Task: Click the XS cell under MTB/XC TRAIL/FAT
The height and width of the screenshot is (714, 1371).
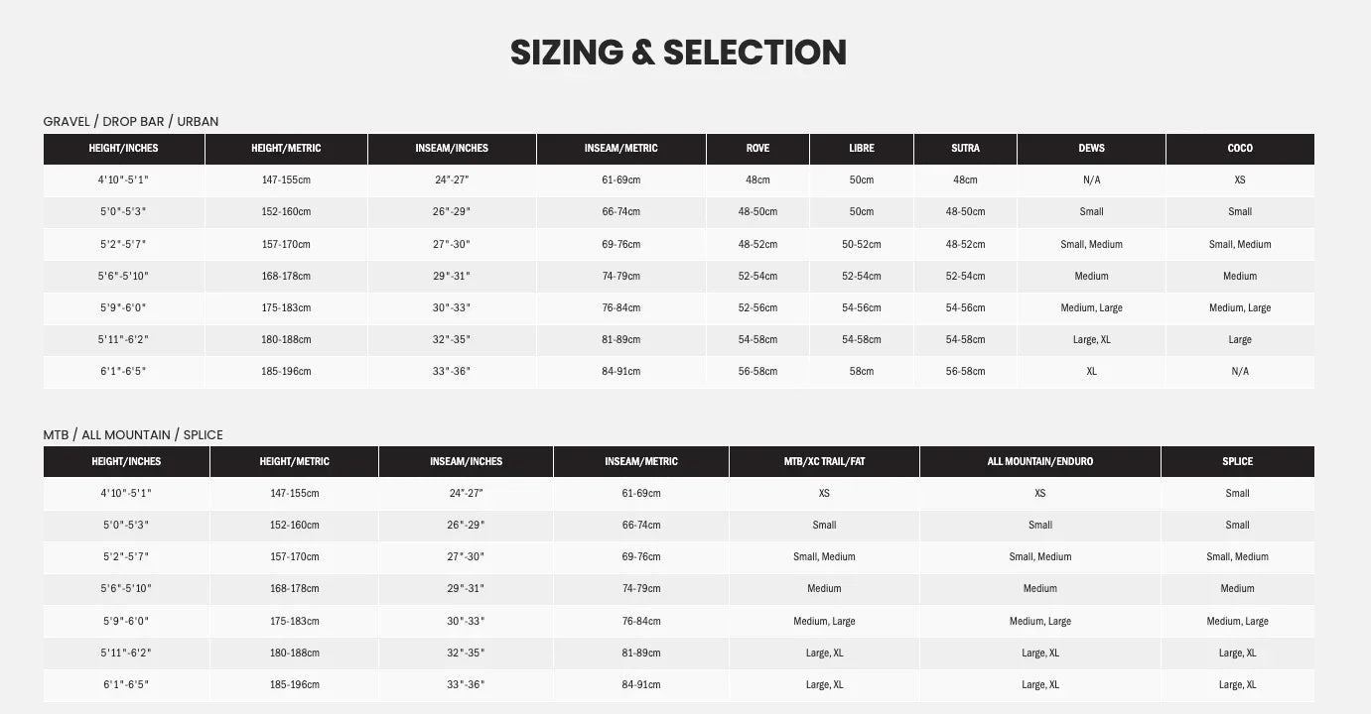Action: pos(824,493)
